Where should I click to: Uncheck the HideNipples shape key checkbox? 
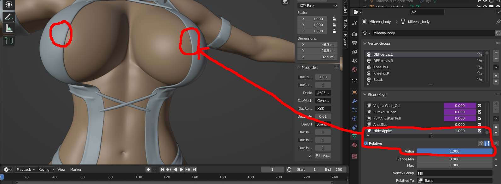tap(480, 131)
